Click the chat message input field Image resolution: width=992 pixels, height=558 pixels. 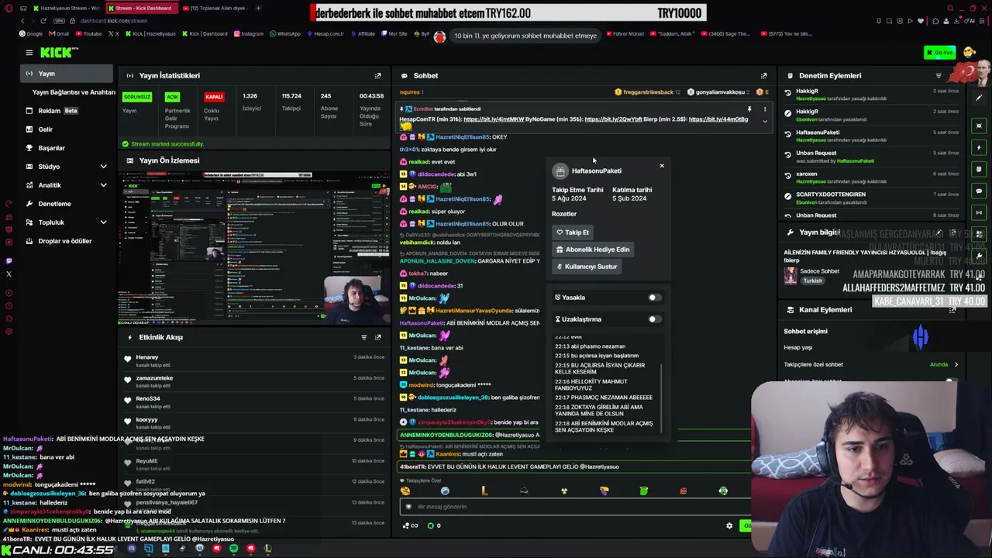573,507
